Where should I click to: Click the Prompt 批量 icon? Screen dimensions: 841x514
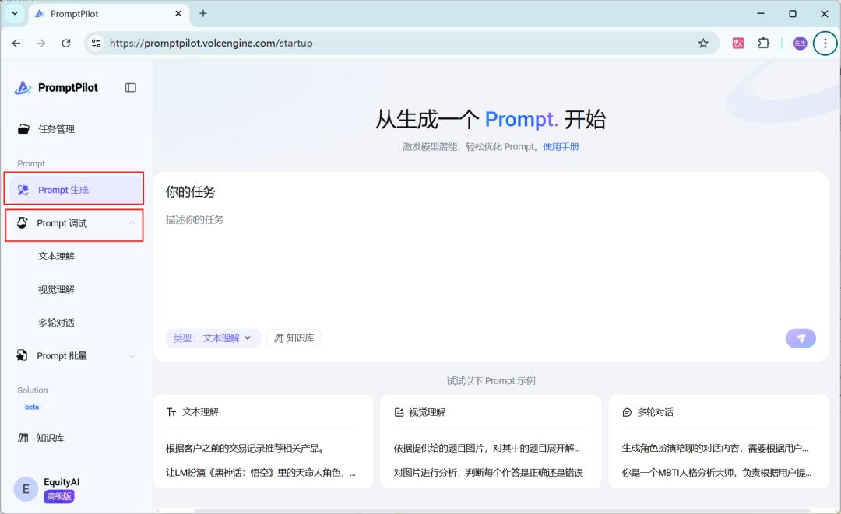click(x=22, y=355)
